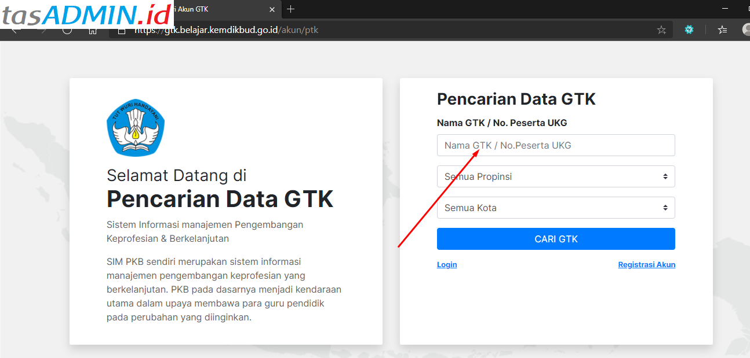Image resolution: width=750 pixels, height=358 pixels.
Task: Click the browser profile avatar icon
Action: (x=747, y=29)
